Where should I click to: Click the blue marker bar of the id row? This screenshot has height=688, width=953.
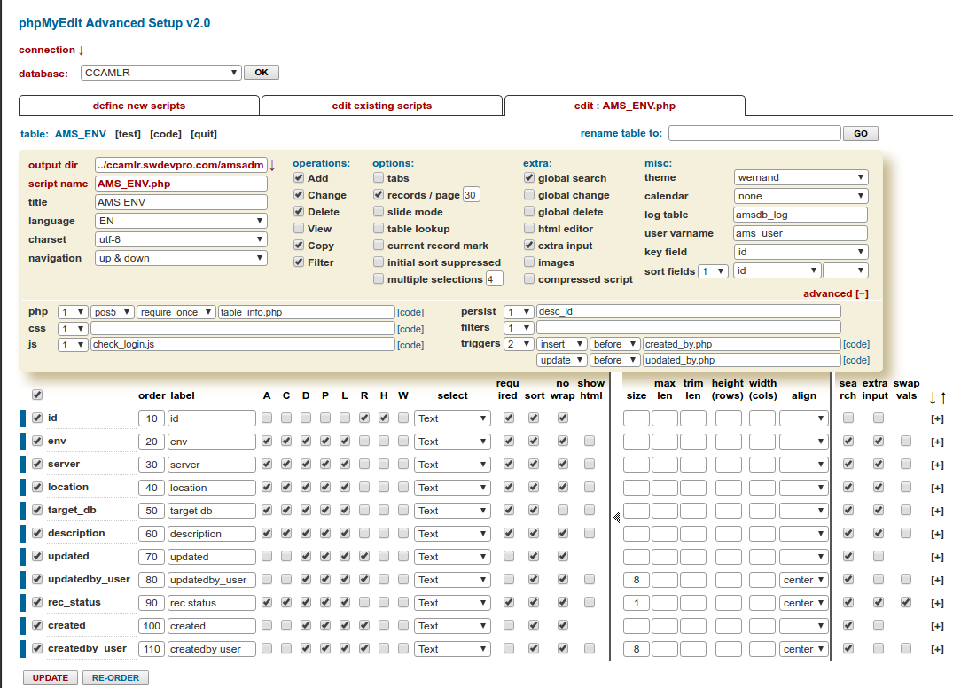pos(23,418)
